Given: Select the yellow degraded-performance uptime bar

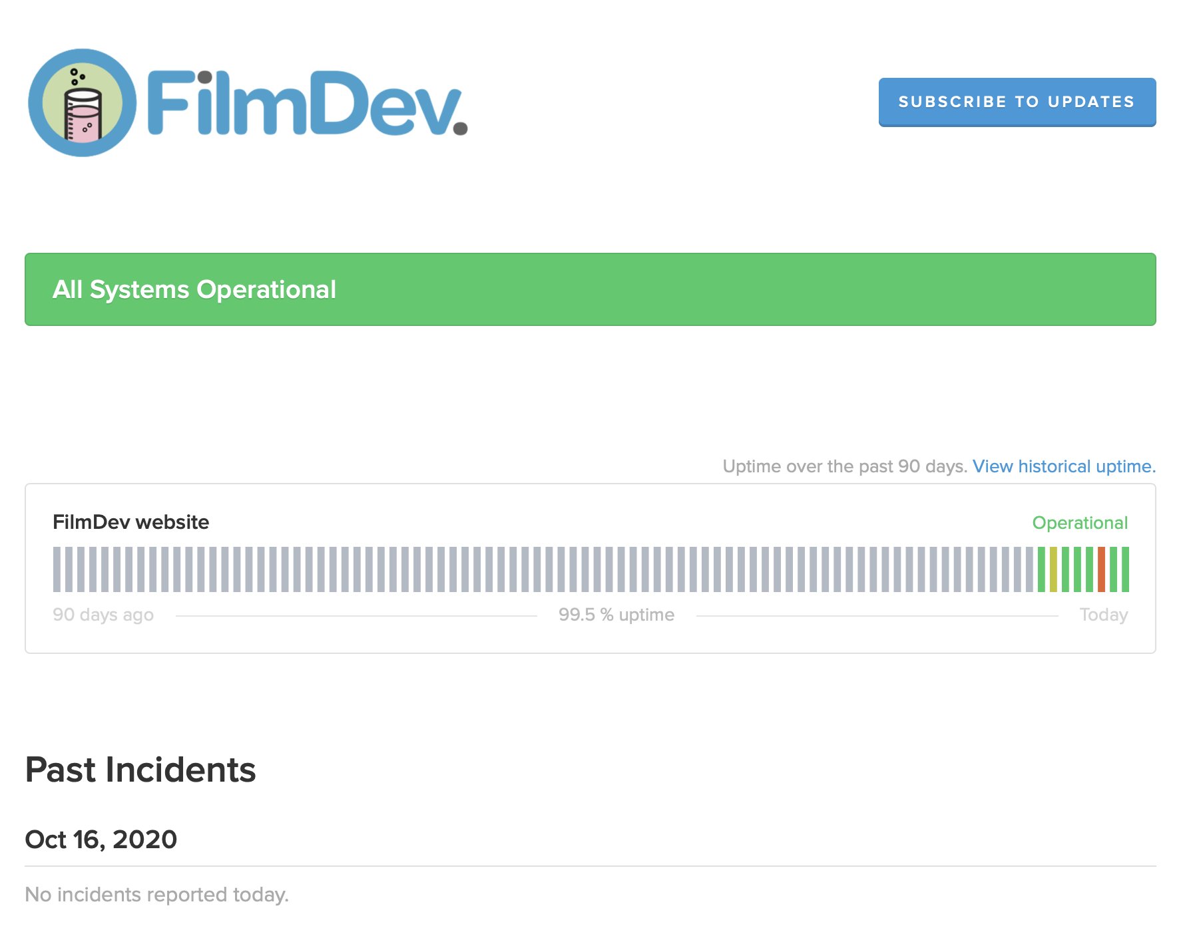Looking at the screenshot, I should click(1053, 570).
